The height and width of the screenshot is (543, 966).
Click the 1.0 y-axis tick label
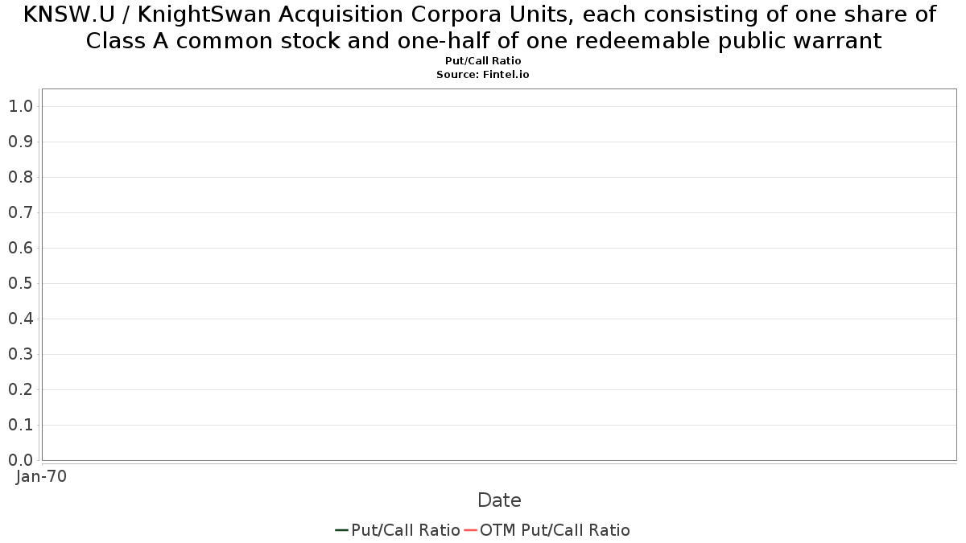[x=20, y=106]
